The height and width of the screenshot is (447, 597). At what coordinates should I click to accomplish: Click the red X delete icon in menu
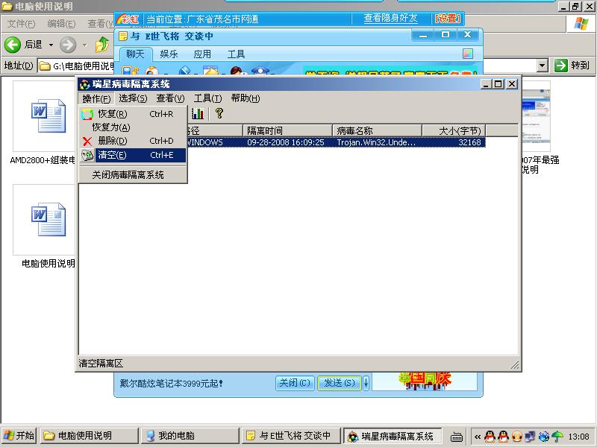pos(87,142)
